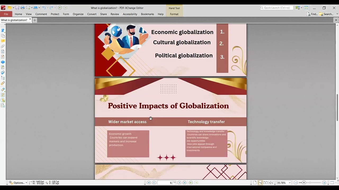Go to the previous page
Viewport: 339px width, 190px height.
point(154,183)
